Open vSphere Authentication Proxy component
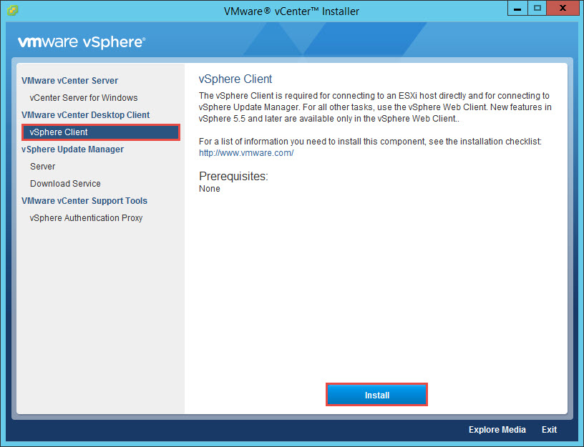The image size is (584, 447). click(86, 217)
